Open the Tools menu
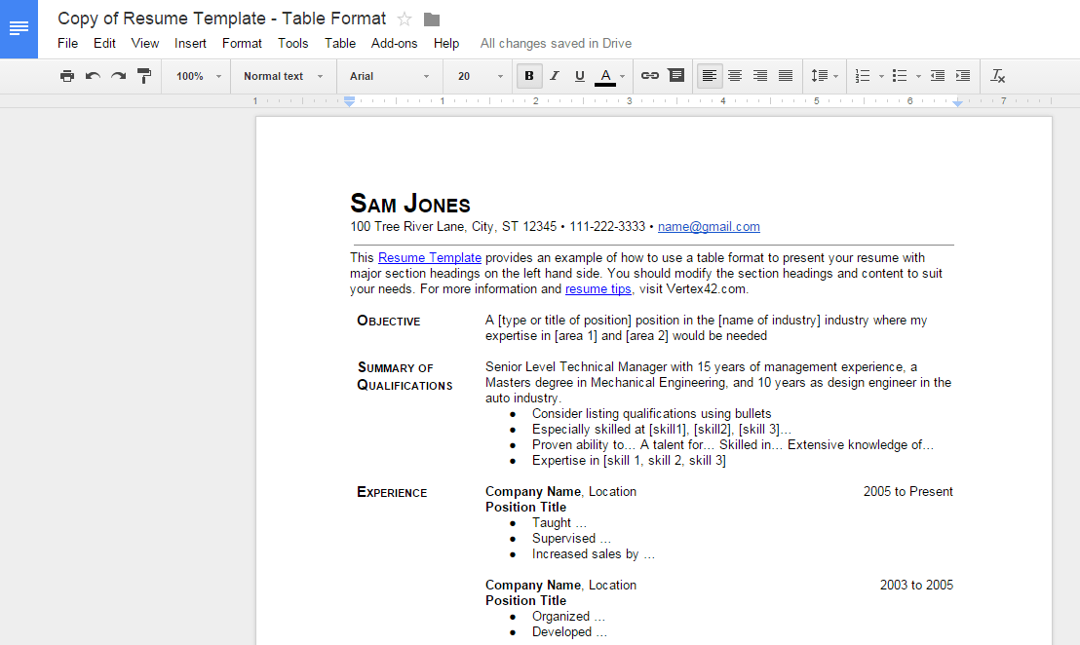Viewport: 1080px width, 645px height. pyautogui.click(x=292, y=44)
